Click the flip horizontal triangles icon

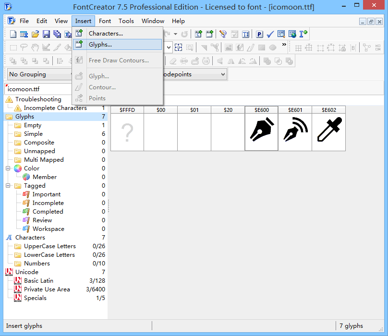[230, 61]
